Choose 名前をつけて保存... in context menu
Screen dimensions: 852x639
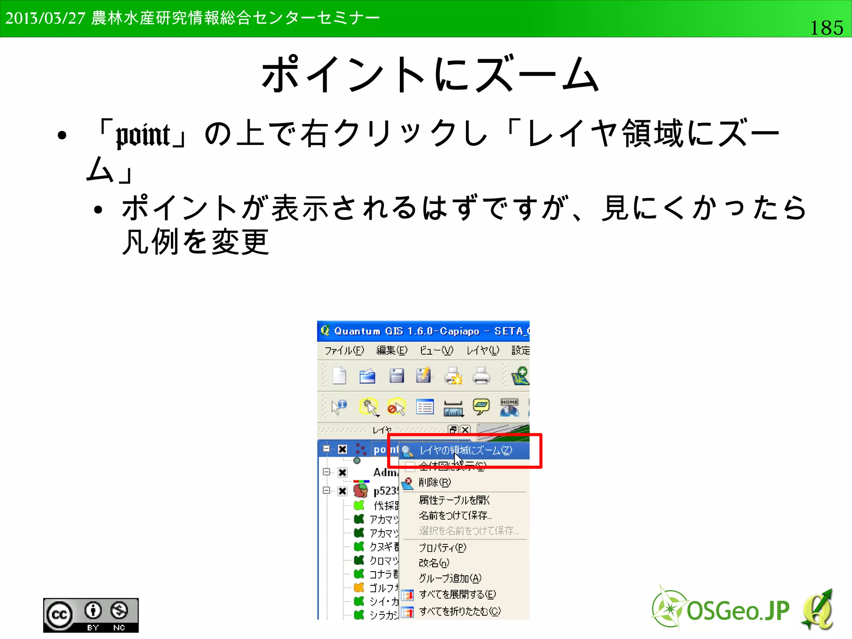click(464, 515)
